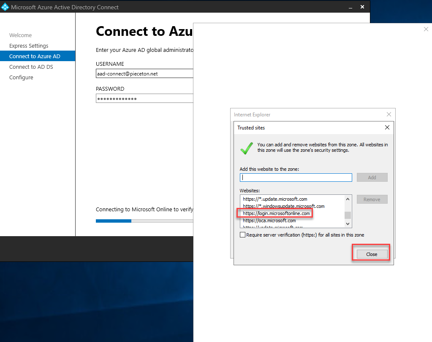432x342 pixels.
Task: Select Connect to Azure AD step
Action: point(38,56)
